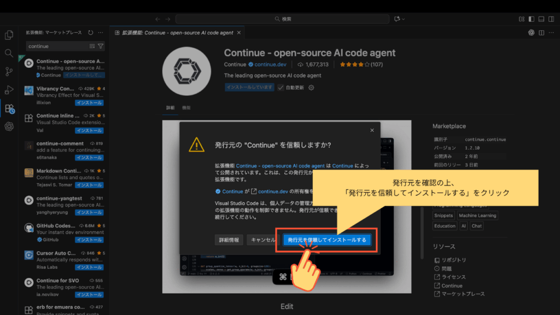Switch to the 機能 tab

point(186,108)
